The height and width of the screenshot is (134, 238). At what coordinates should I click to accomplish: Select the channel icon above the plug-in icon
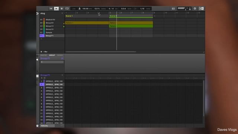38,56
